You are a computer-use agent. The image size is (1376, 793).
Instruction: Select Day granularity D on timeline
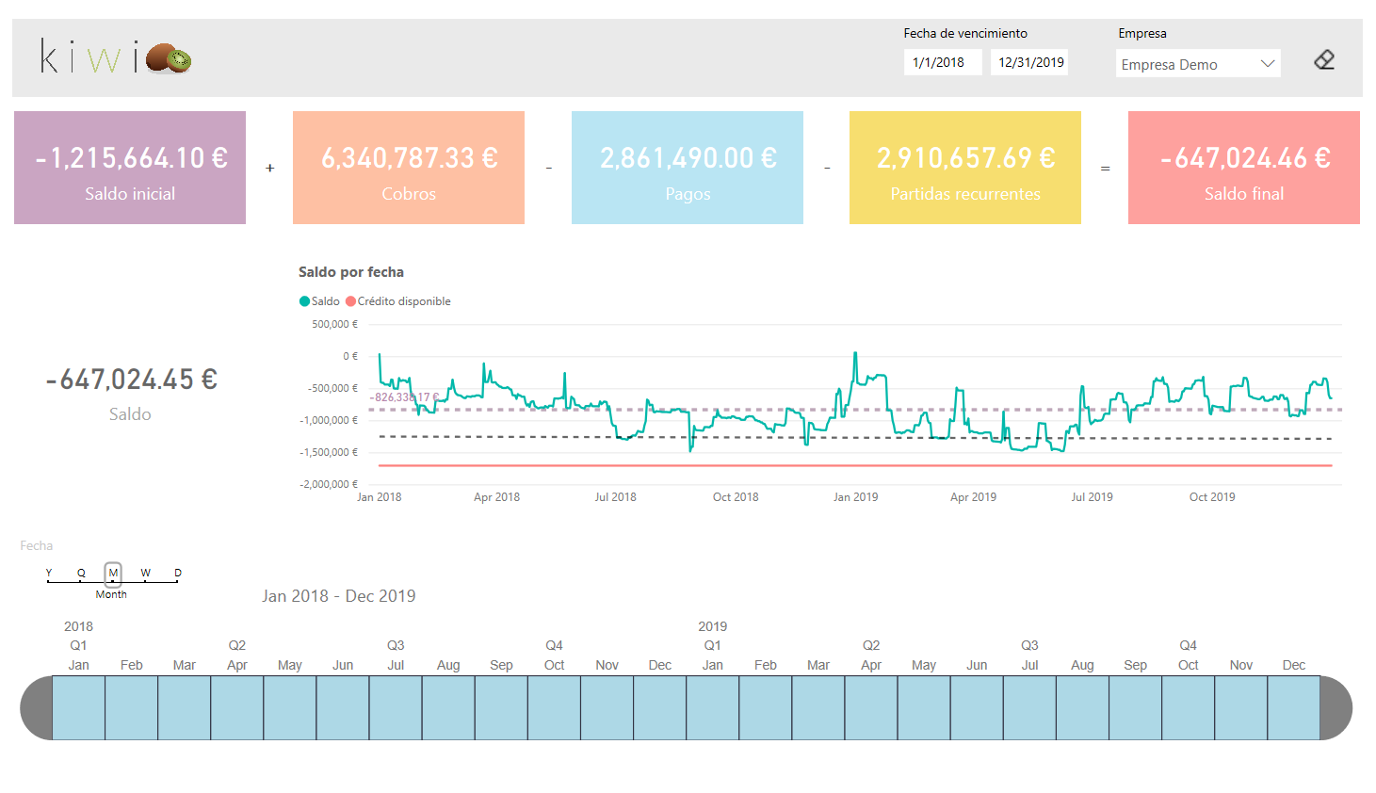tap(178, 573)
